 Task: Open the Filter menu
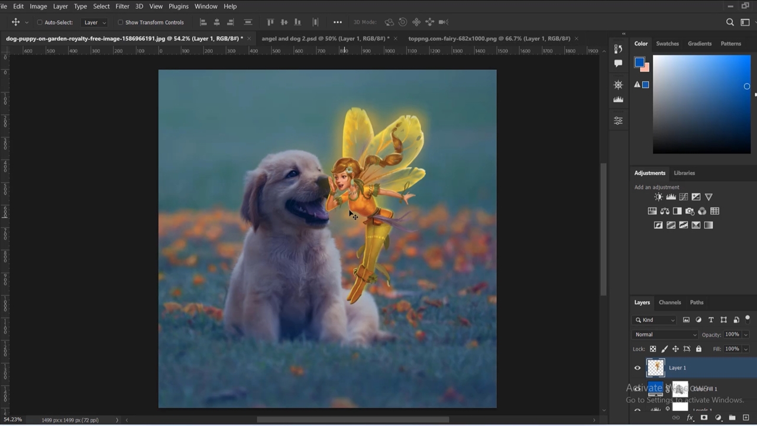click(x=122, y=7)
